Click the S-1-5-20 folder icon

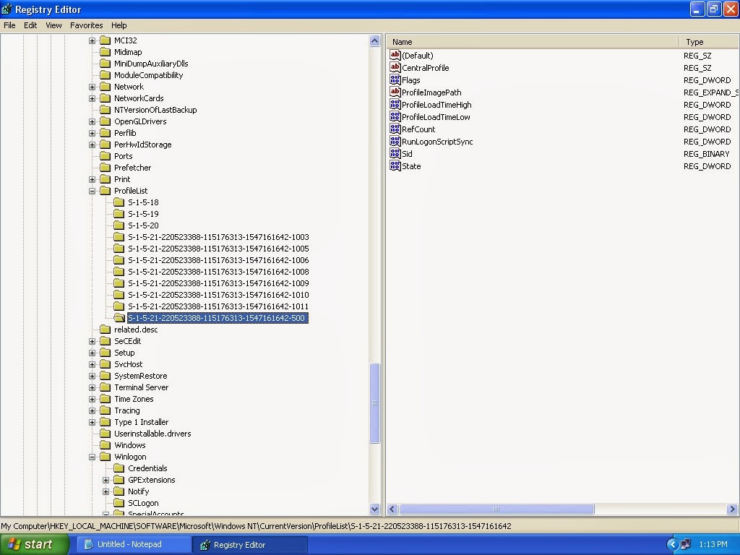pos(119,225)
